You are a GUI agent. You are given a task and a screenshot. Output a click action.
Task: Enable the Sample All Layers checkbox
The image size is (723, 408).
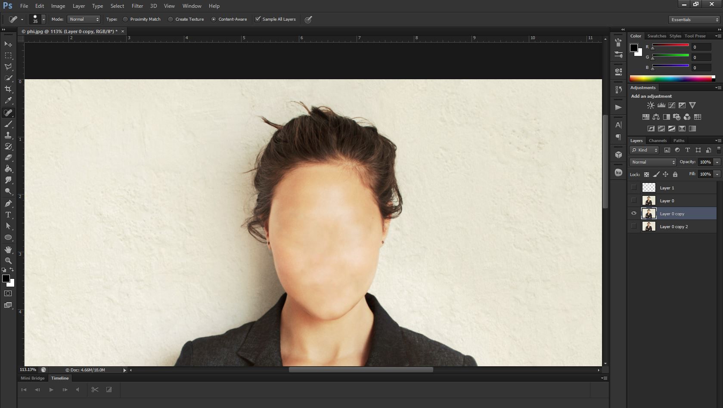click(258, 19)
